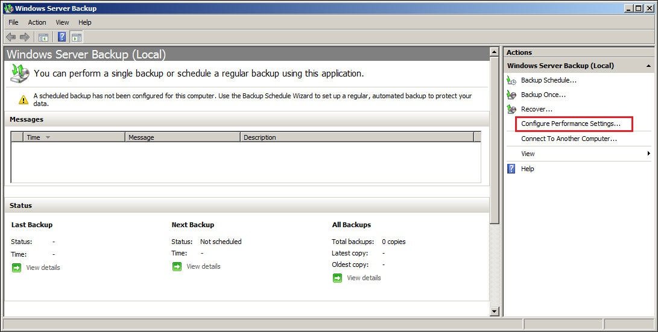The width and height of the screenshot is (658, 332).
Task: Click the Windows Server Backup title bar icon
Action: (x=8, y=8)
